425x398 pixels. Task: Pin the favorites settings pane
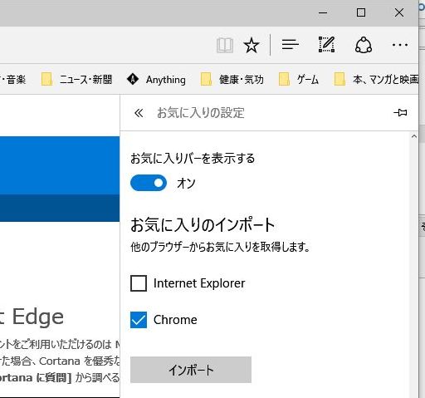pyautogui.click(x=400, y=113)
